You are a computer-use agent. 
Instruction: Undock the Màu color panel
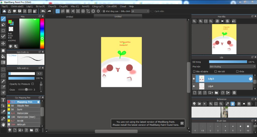[40, 16]
